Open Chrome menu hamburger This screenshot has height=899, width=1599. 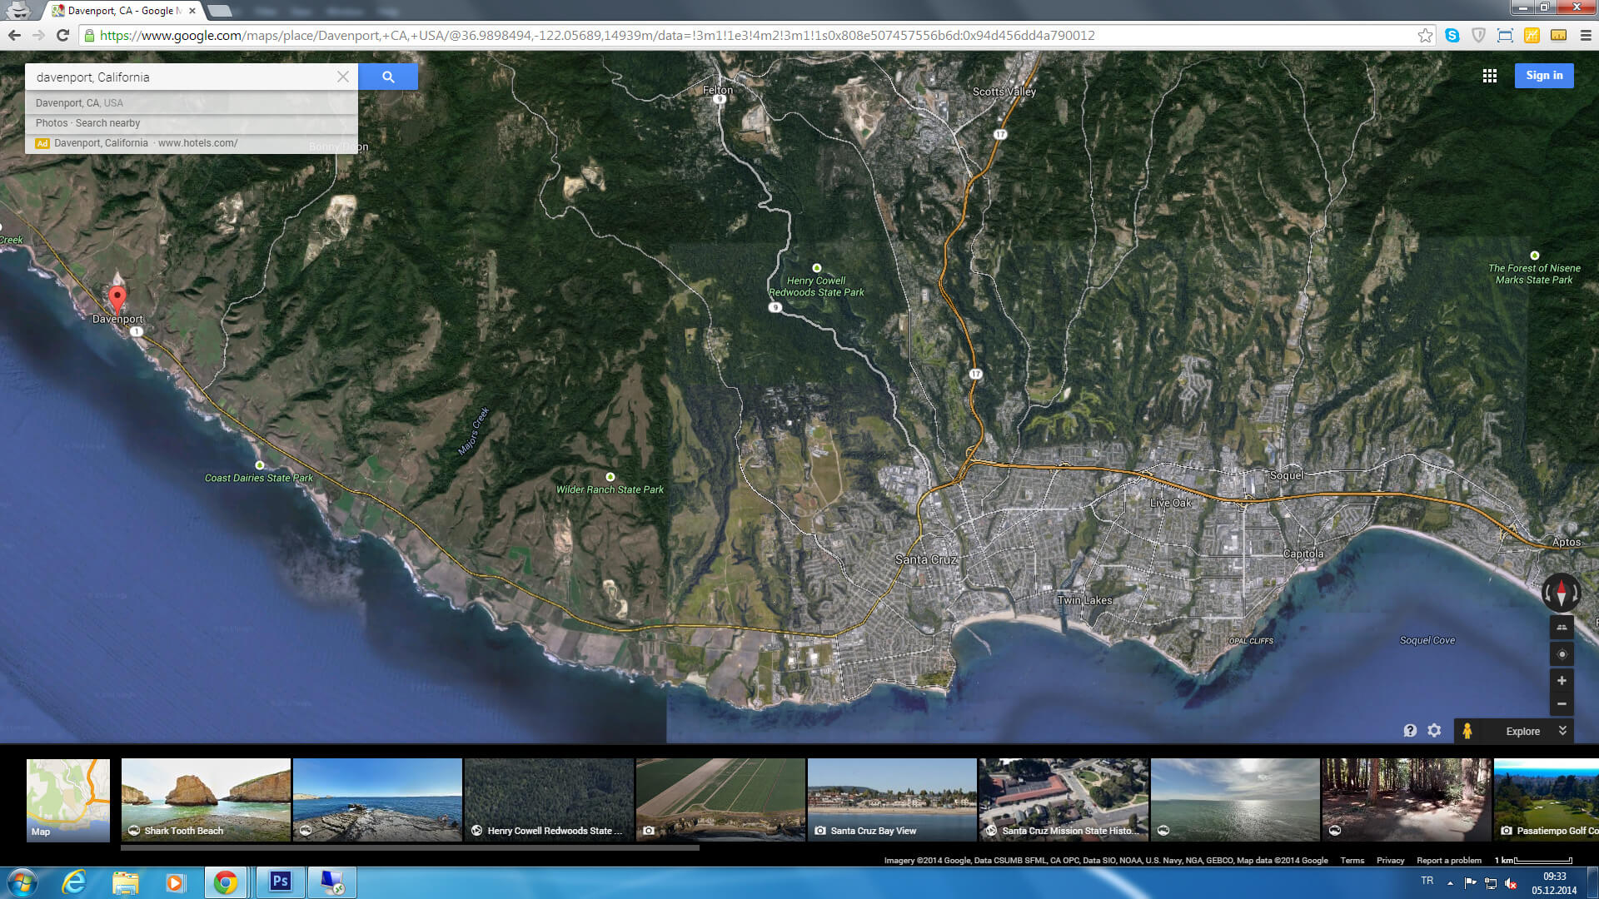coord(1586,35)
